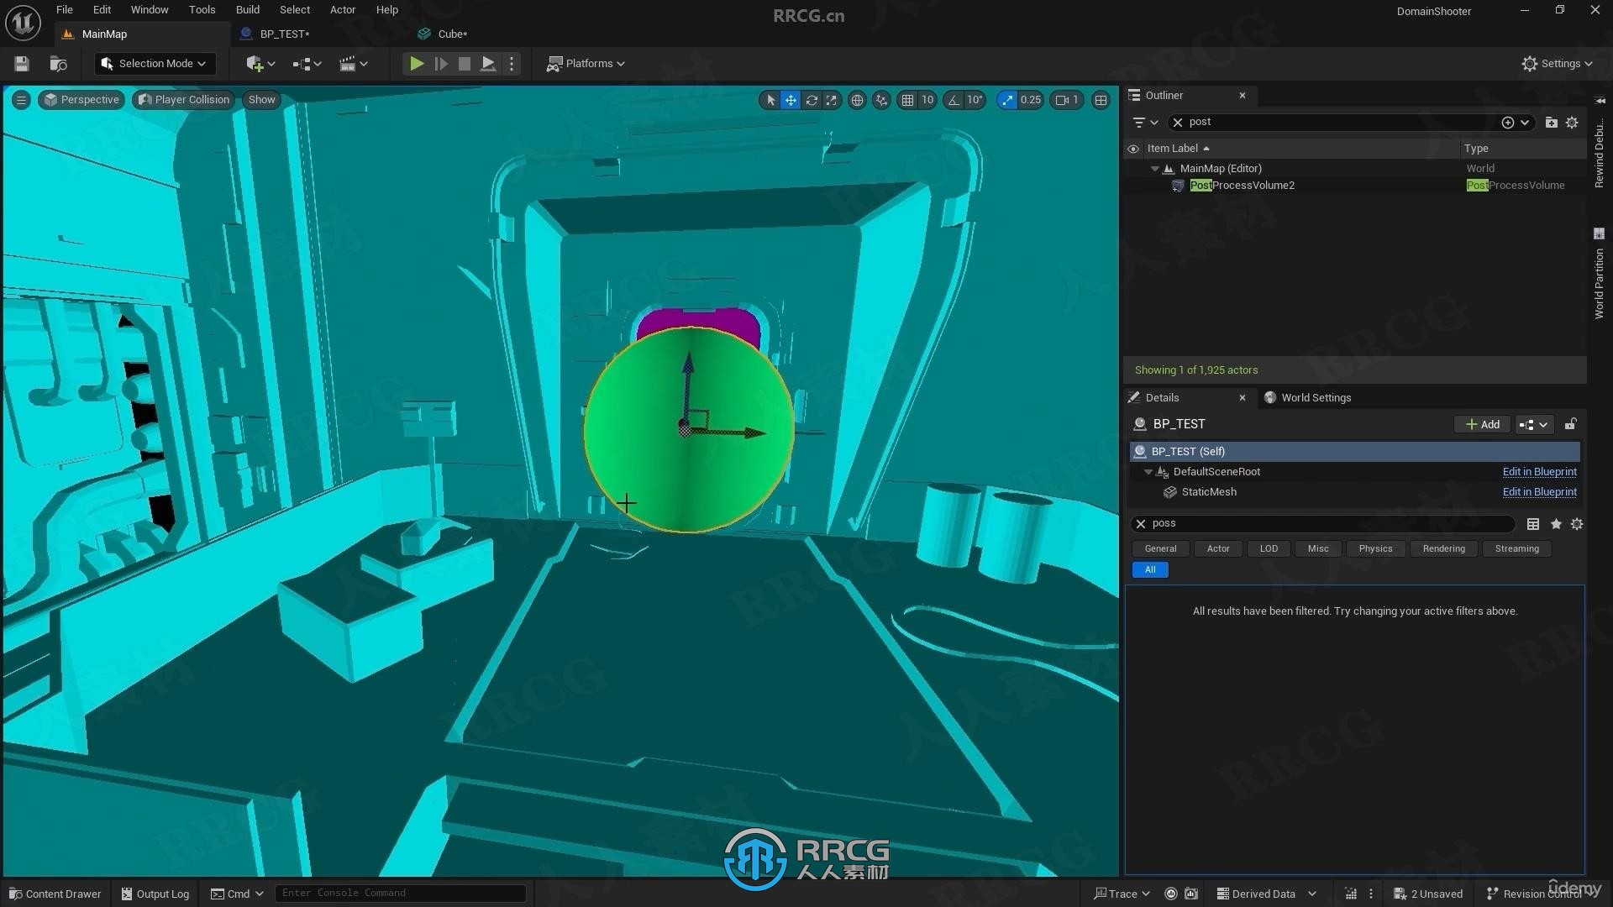Toggle world/local coordinate space globe icon
1613x907 pixels.
click(857, 100)
